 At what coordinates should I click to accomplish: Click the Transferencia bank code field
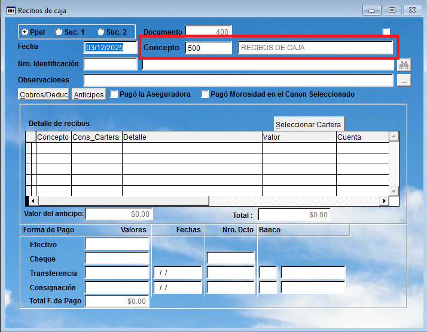pos(269,272)
